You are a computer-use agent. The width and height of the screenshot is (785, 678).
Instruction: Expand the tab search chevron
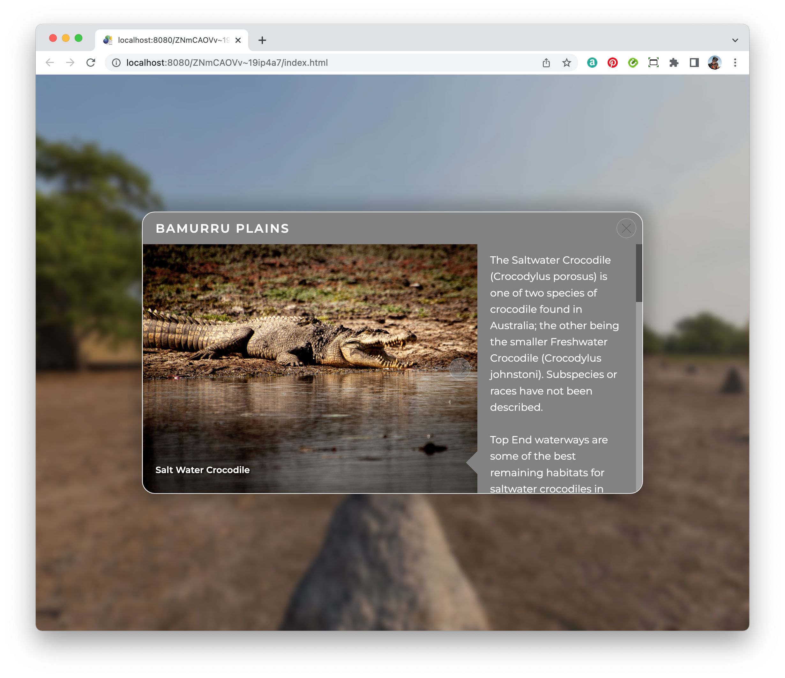[x=735, y=40]
